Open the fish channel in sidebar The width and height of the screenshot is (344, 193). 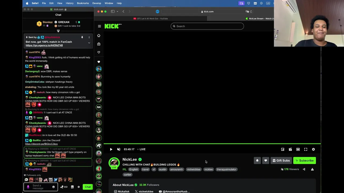click(x=99, y=107)
